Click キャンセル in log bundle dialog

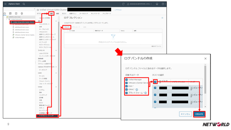click(x=185, y=114)
